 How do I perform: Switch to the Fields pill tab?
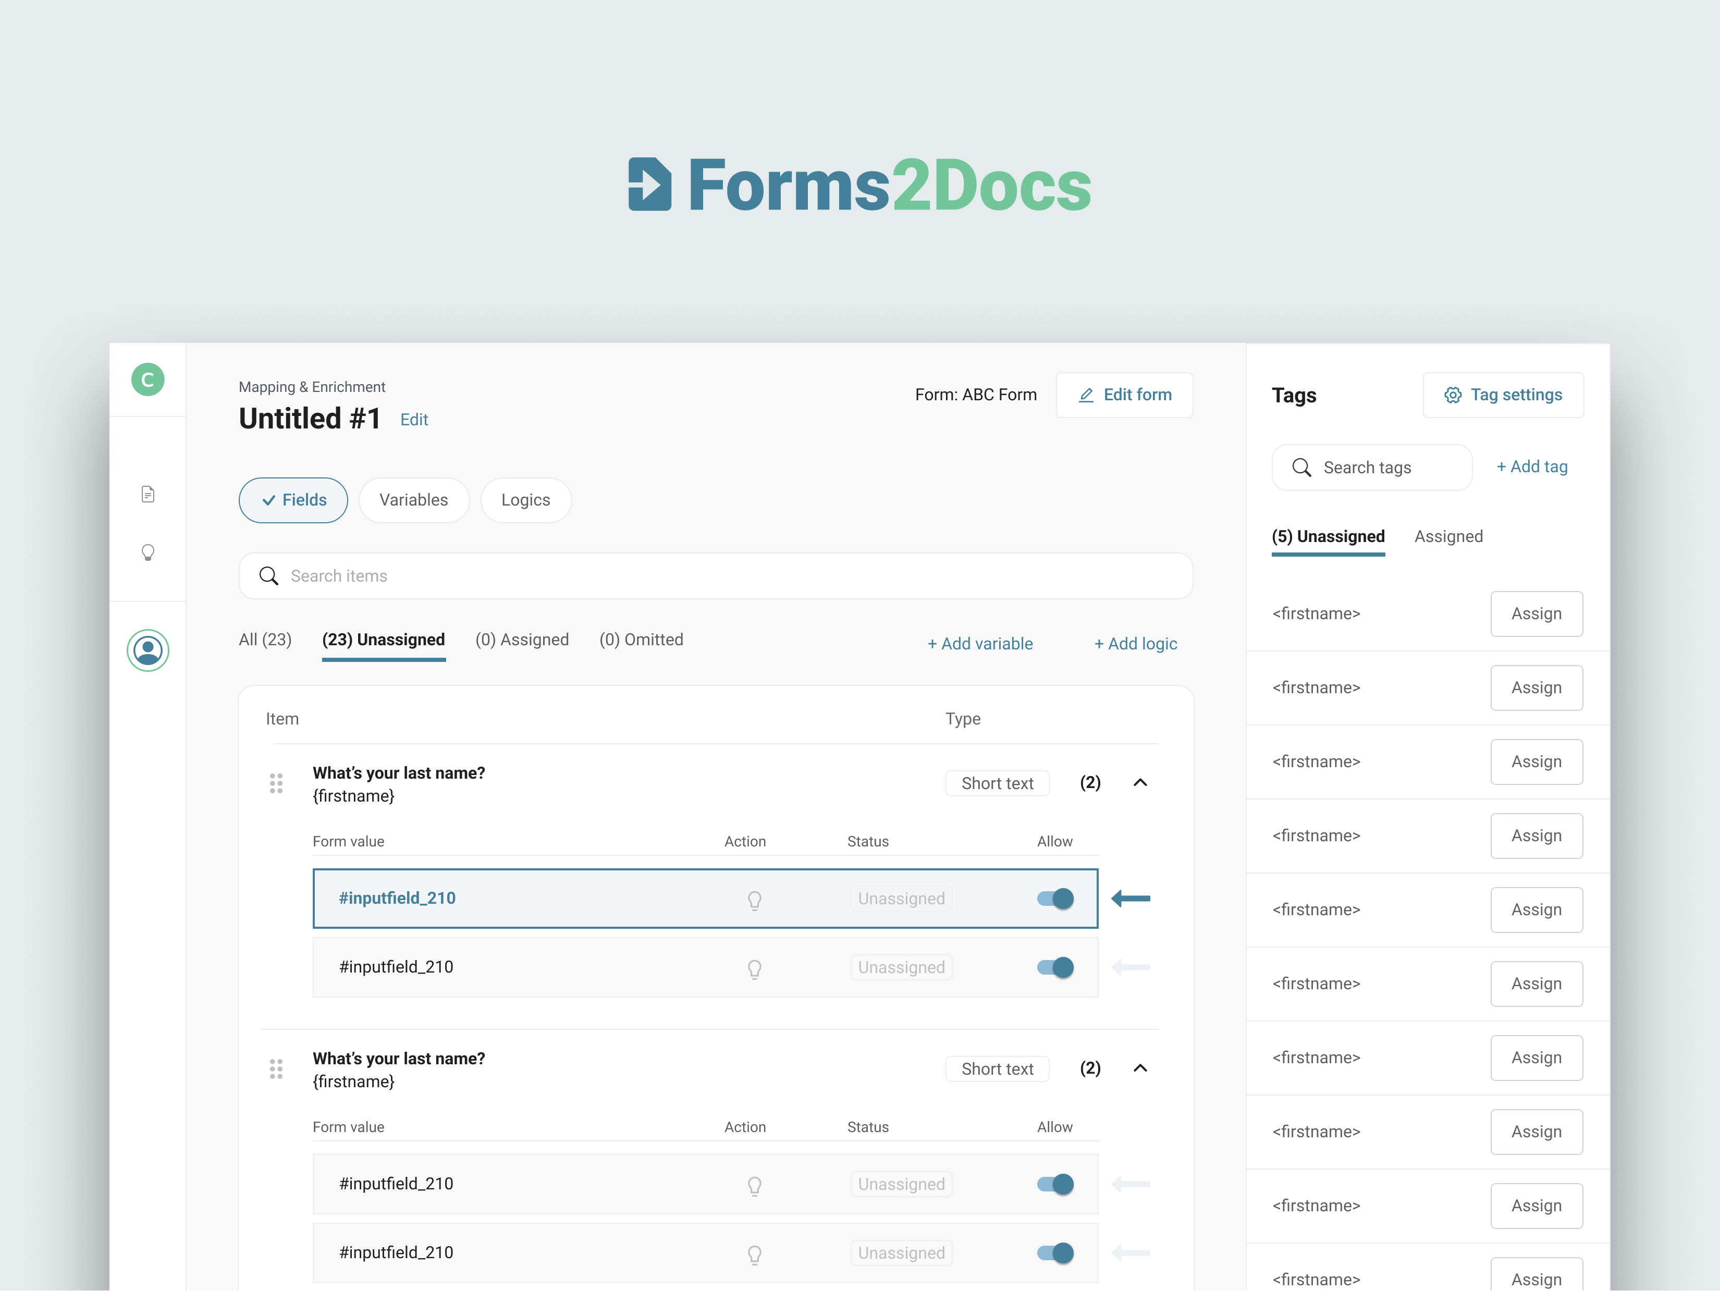[x=293, y=500]
